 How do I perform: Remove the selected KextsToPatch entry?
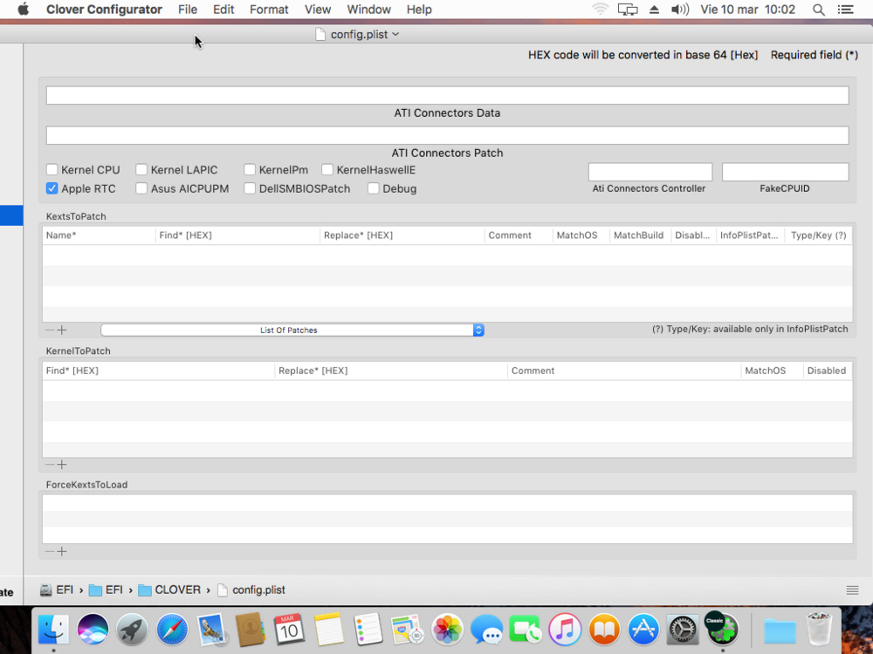[x=50, y=330]
